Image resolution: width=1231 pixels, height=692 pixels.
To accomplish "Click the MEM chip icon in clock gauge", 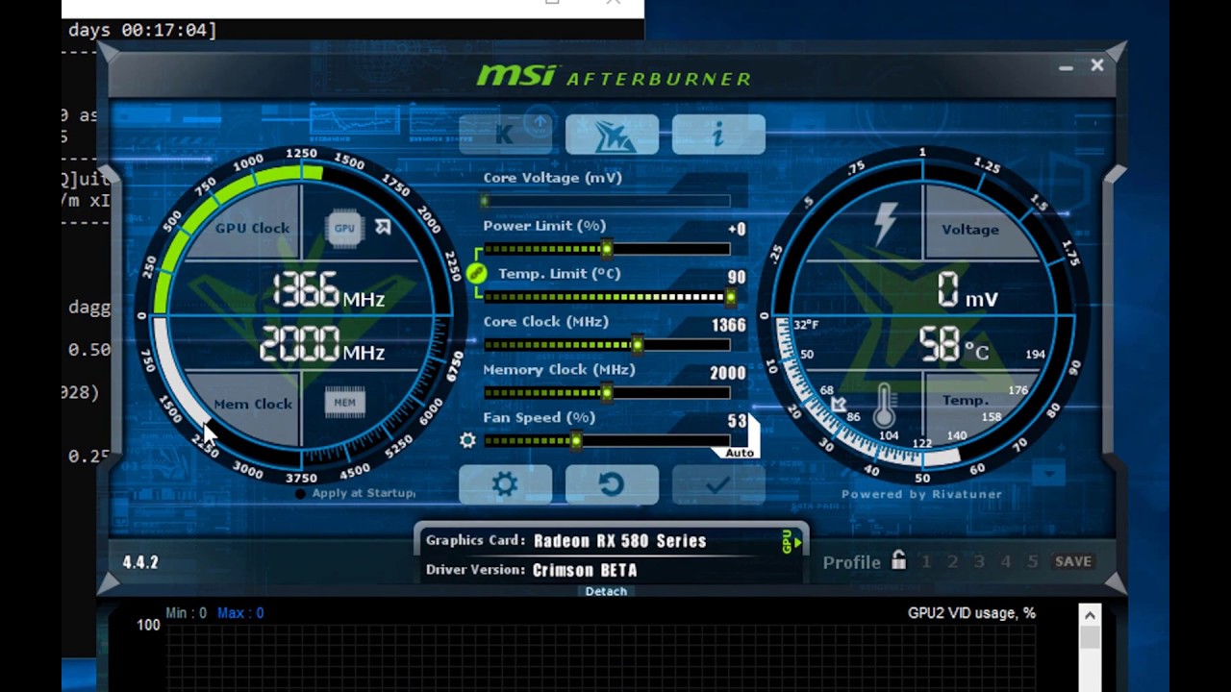I will click(x=344, y=403).
